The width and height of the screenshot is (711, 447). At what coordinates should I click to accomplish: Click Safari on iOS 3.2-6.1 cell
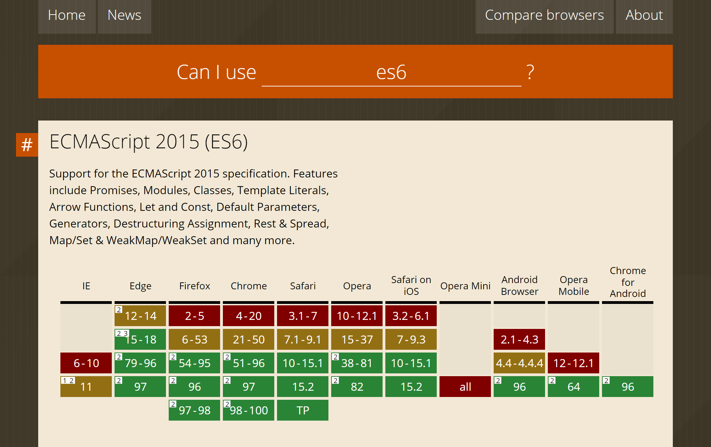tap(411, 316)
